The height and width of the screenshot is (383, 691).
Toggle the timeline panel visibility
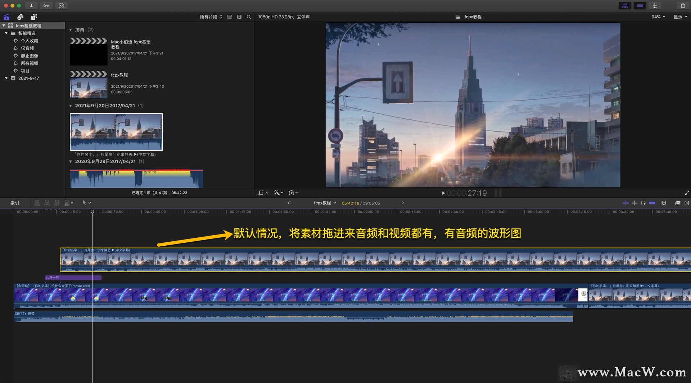[640, 5]
